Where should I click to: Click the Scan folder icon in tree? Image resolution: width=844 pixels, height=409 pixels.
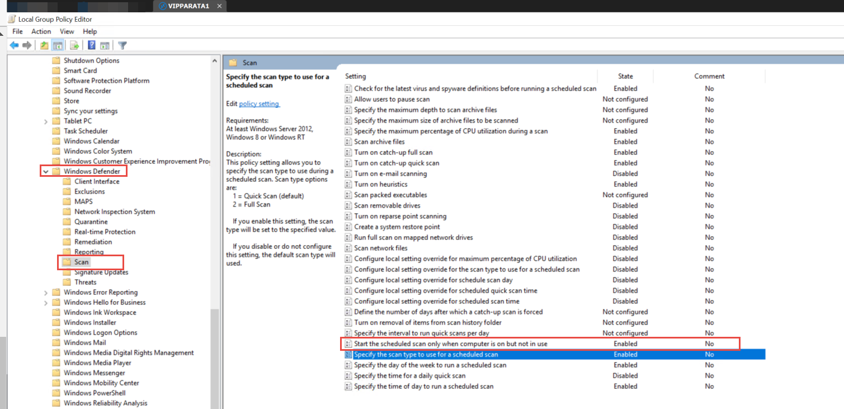[67, 262]
